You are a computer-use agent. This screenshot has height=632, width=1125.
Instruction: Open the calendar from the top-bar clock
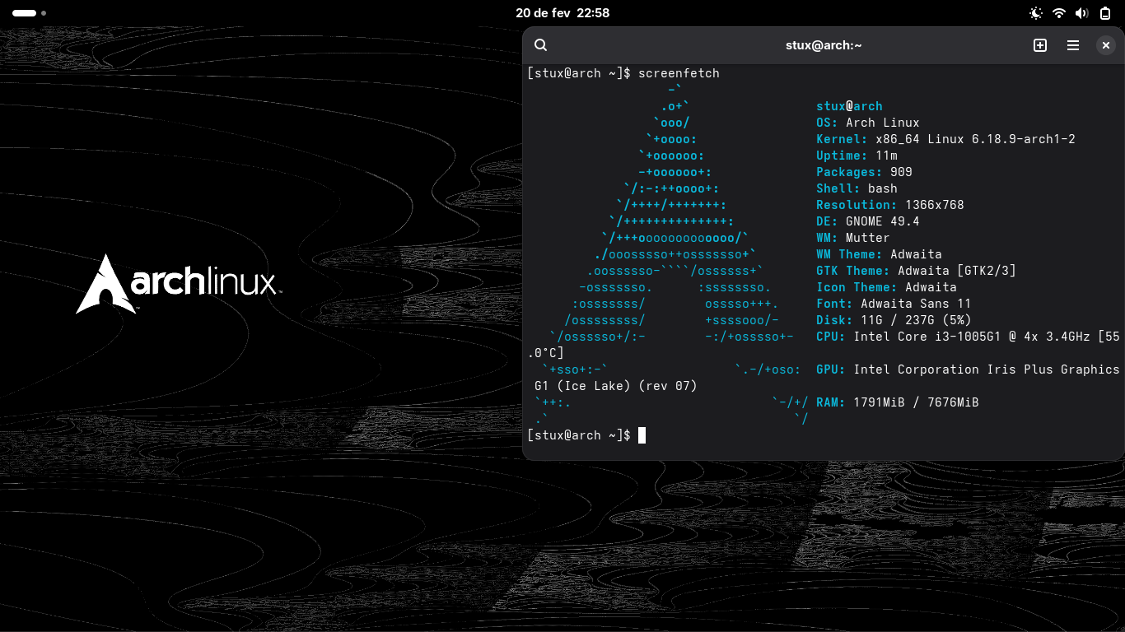tap(562, 13)
